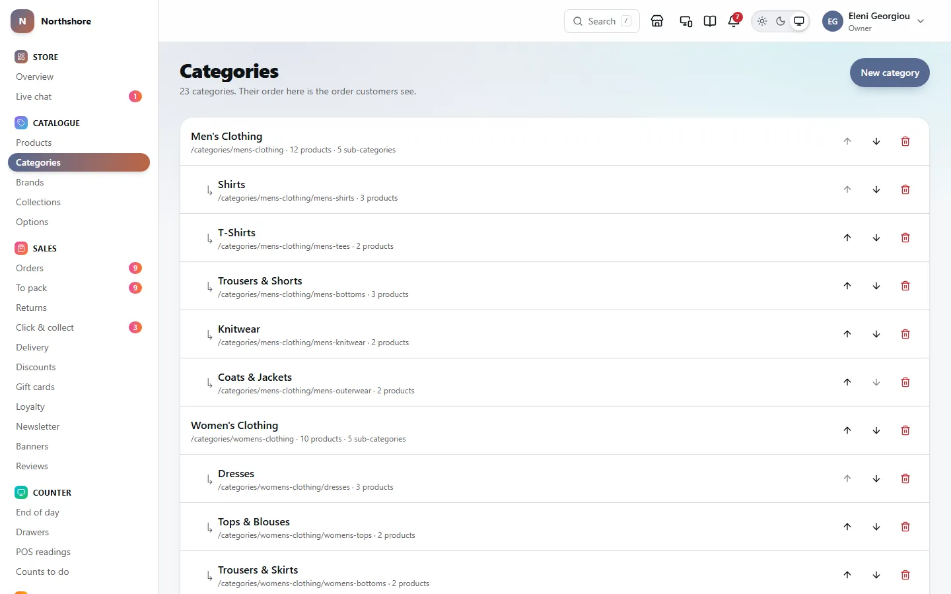Open Products in the Catalogue menu
This screenshot has width=951, height=594.
pyautogui.click(x=79, y=143)
